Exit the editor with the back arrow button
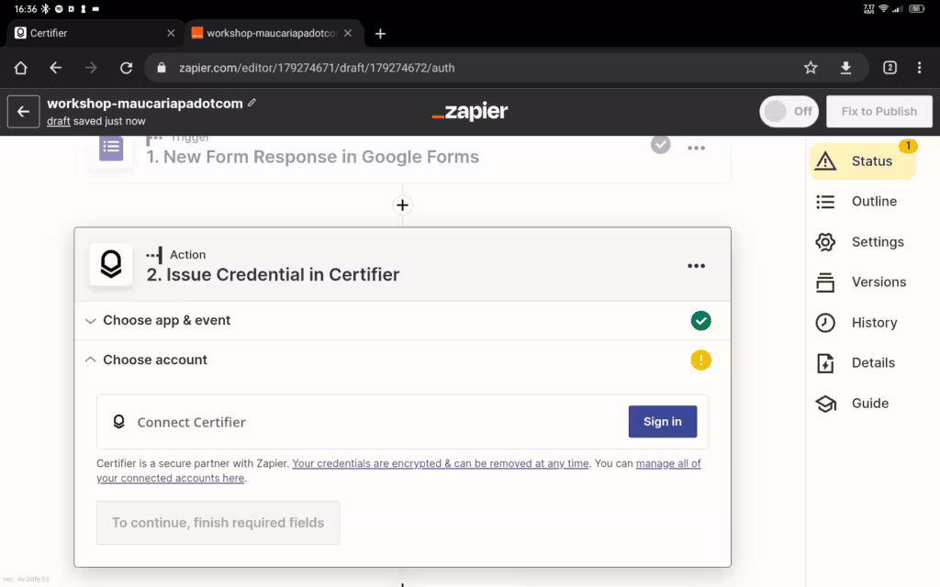The image size is (940, 587). [23, 111]
